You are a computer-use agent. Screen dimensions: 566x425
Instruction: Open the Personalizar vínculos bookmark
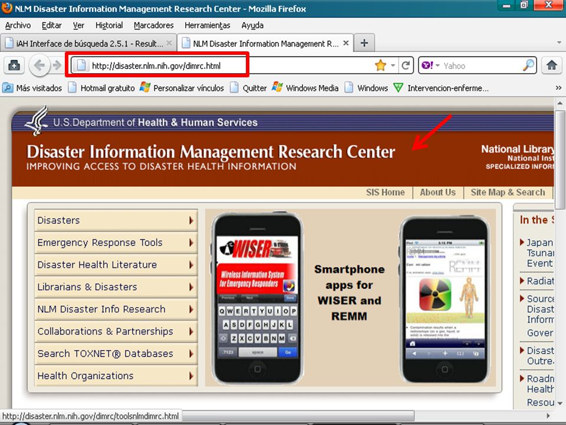click(x=182, y=88)
